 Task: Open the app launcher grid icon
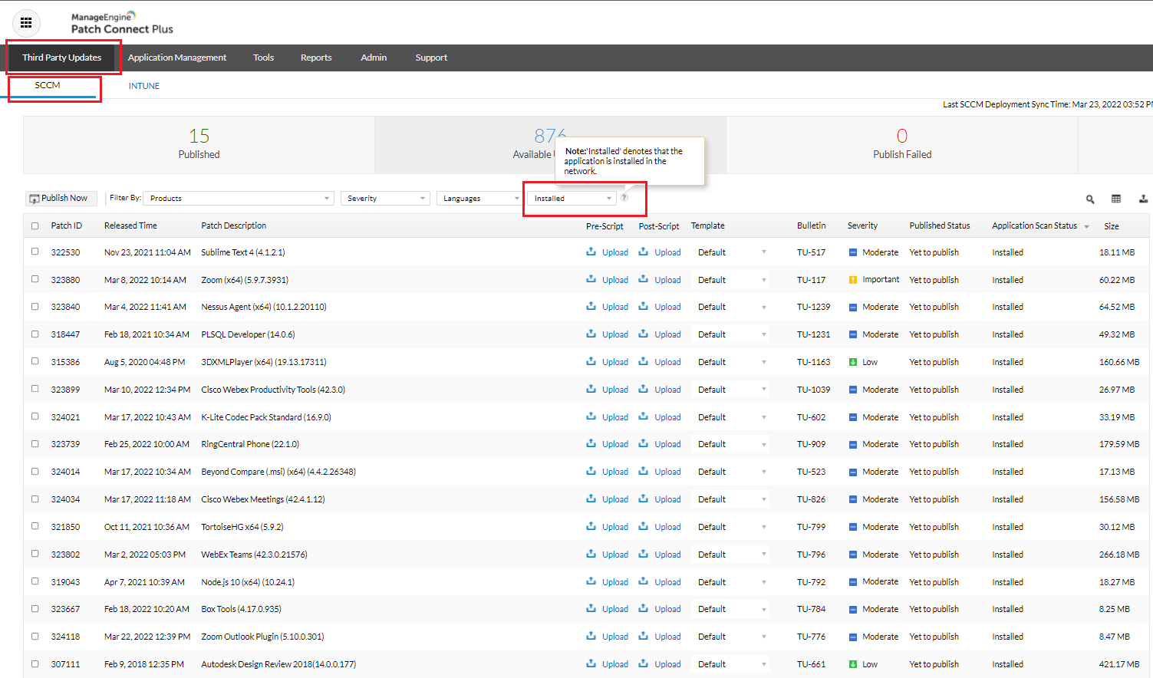[x=26, y=23]
